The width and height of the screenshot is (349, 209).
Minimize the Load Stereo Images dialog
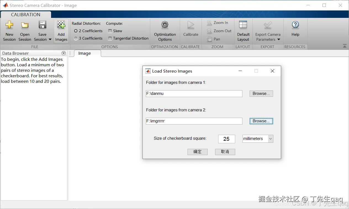pos(240,71)
